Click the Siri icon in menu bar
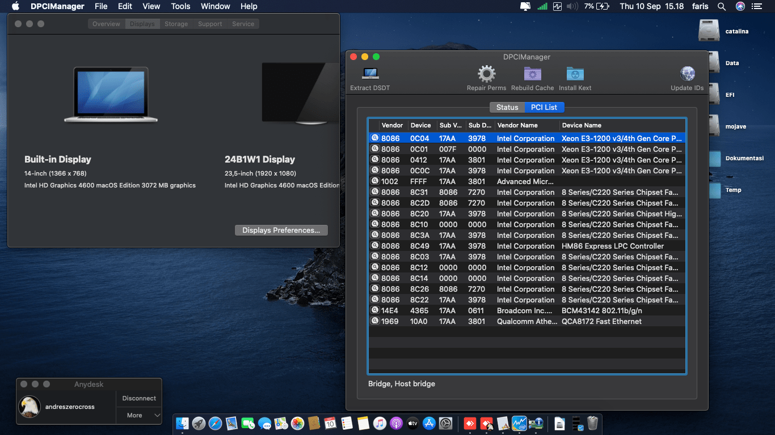This screenshot has height=435, width=775. pos(740,6)
